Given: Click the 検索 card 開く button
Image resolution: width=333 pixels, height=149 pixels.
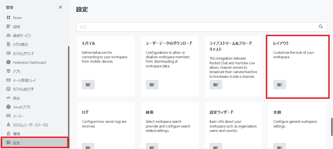Looking at the screenshot, I should pos(152,146).
